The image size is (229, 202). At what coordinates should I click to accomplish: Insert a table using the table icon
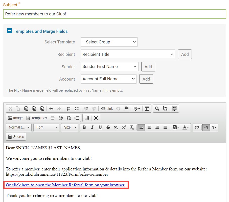(x=147, y=109)
